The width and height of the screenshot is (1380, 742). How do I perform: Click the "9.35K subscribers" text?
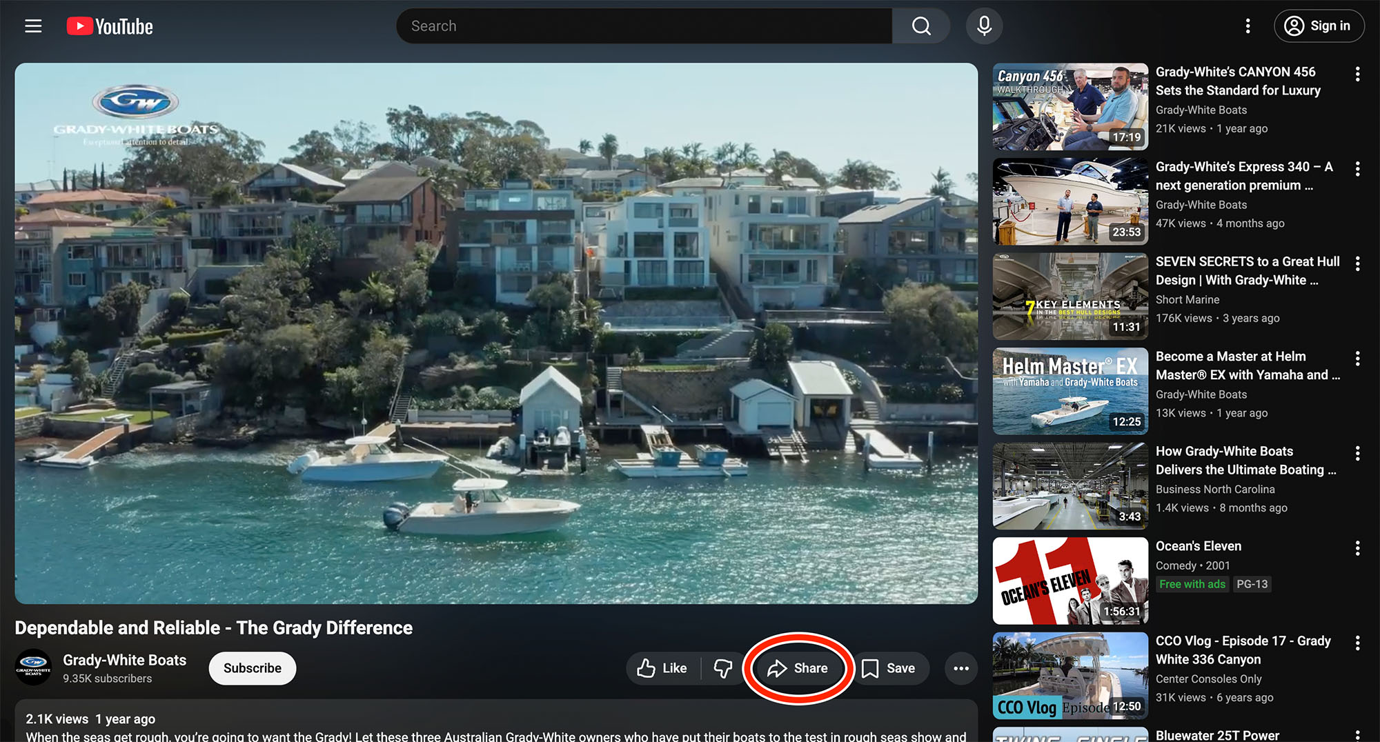tap(107, 679)
